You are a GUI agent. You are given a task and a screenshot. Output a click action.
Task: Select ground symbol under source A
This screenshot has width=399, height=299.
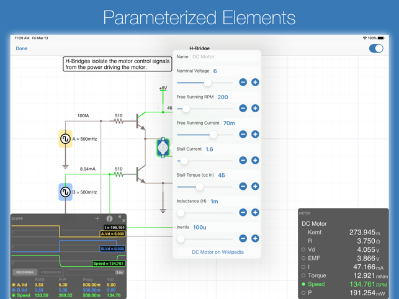[x=65, y=167]
